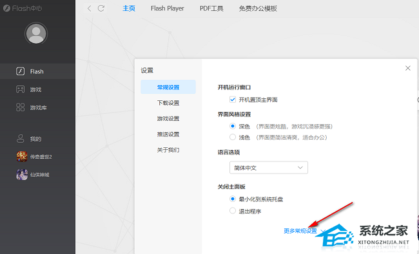Click the user avatar icon
419x254 pixels.
[36, 33]
